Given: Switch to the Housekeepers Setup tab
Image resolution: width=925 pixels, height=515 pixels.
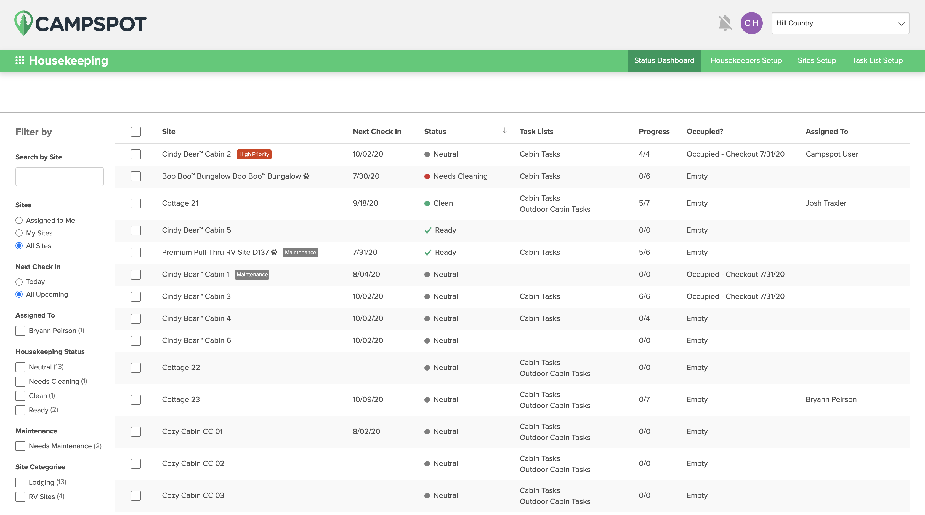Looking at the screenshot, I should pos(746,60).
